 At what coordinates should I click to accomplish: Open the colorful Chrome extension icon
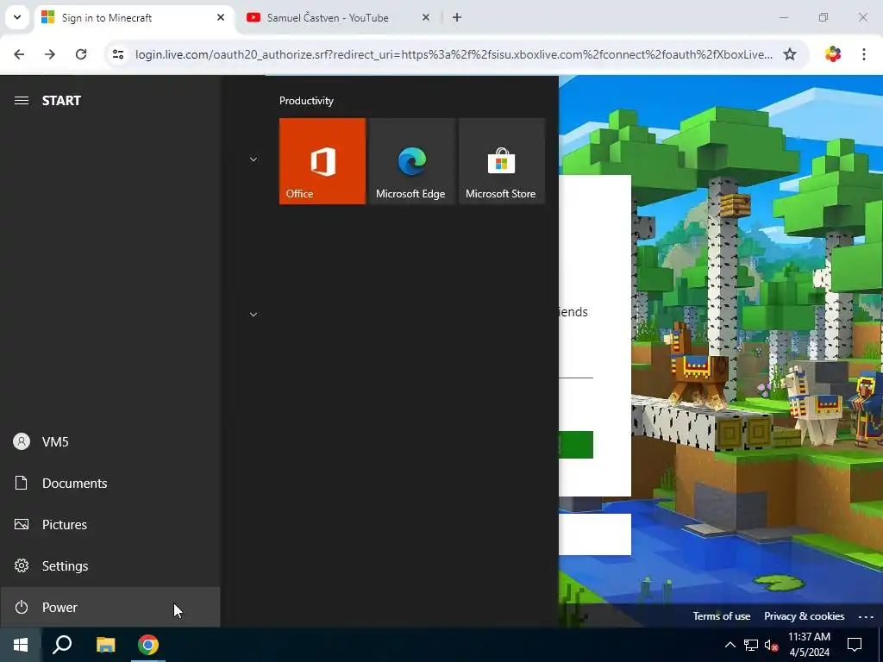coord(833,54)
